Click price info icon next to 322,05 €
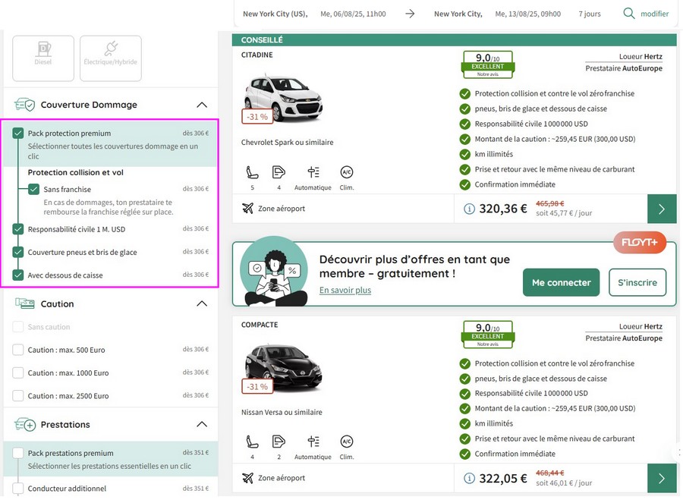 469,478
